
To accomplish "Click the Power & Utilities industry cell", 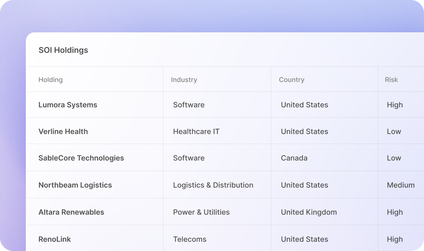I will tap(201, 212).
